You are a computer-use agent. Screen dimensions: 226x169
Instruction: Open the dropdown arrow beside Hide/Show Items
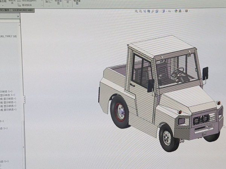click(173, 11)
